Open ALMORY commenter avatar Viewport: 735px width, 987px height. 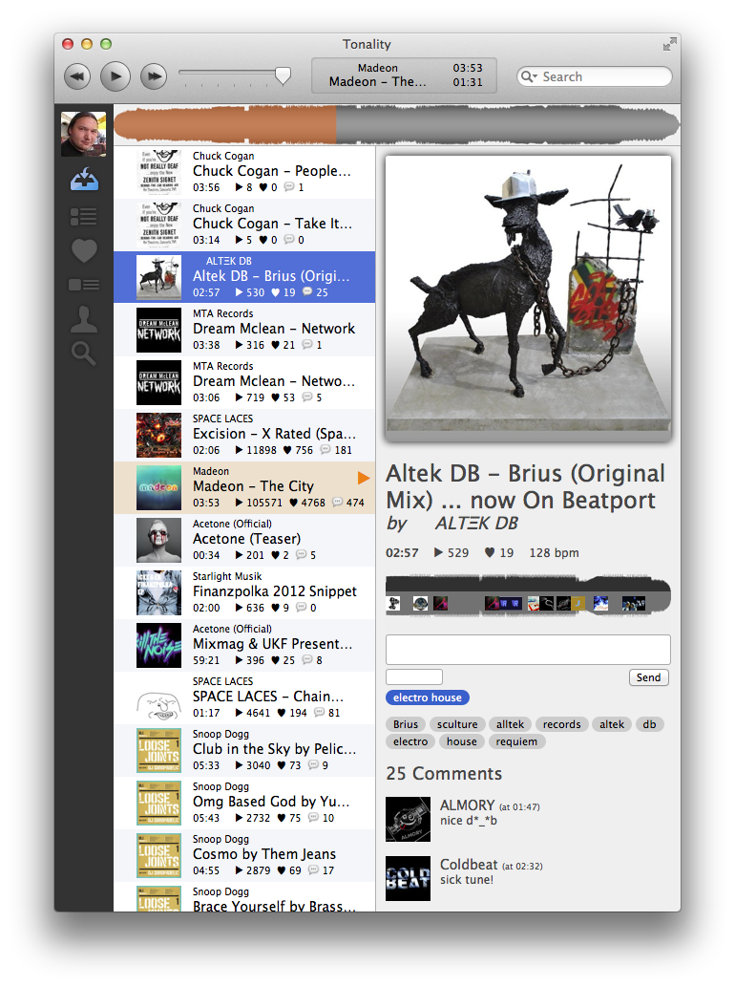pyautogui.click(x=408, y=819)
